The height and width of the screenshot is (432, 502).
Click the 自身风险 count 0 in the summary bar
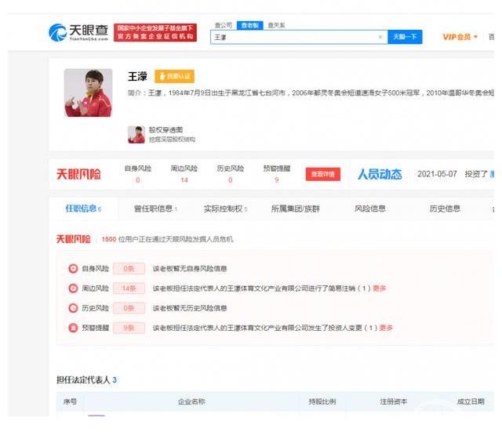[x=138, y=180]
